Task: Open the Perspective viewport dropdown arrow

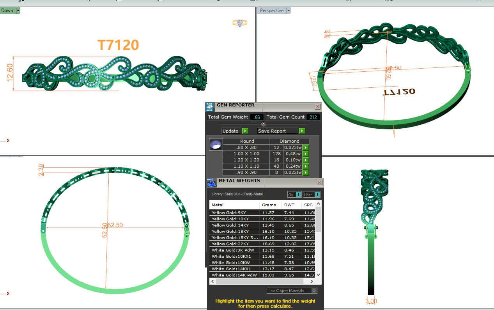Action: pyautogui.click(x=289, y=11)
